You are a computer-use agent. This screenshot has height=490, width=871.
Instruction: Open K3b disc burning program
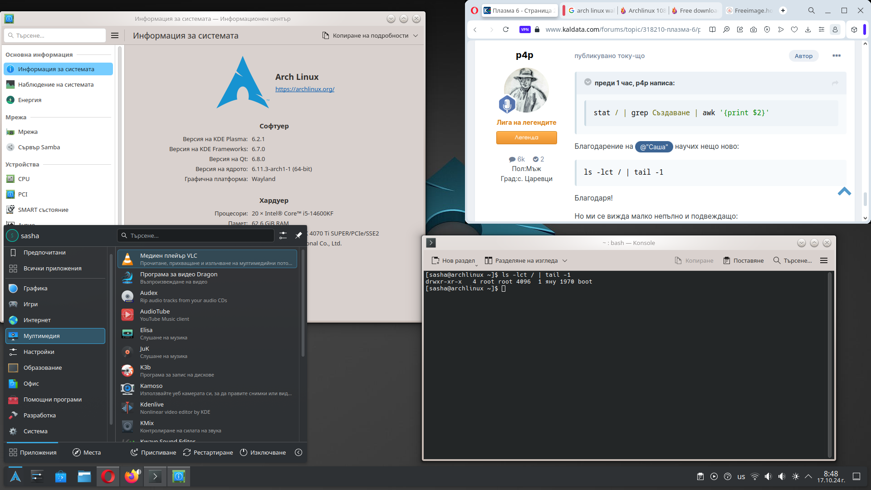coord(207,371)
